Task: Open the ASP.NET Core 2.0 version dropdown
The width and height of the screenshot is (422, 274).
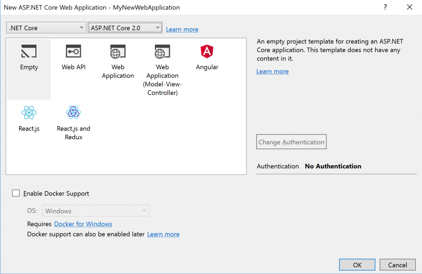Action: click(125, 27)
